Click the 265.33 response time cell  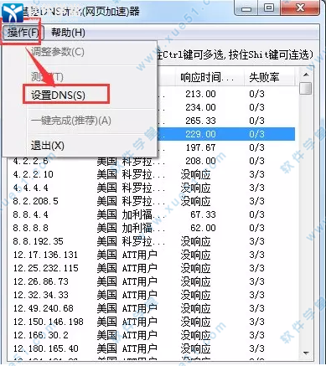point(200,121)
